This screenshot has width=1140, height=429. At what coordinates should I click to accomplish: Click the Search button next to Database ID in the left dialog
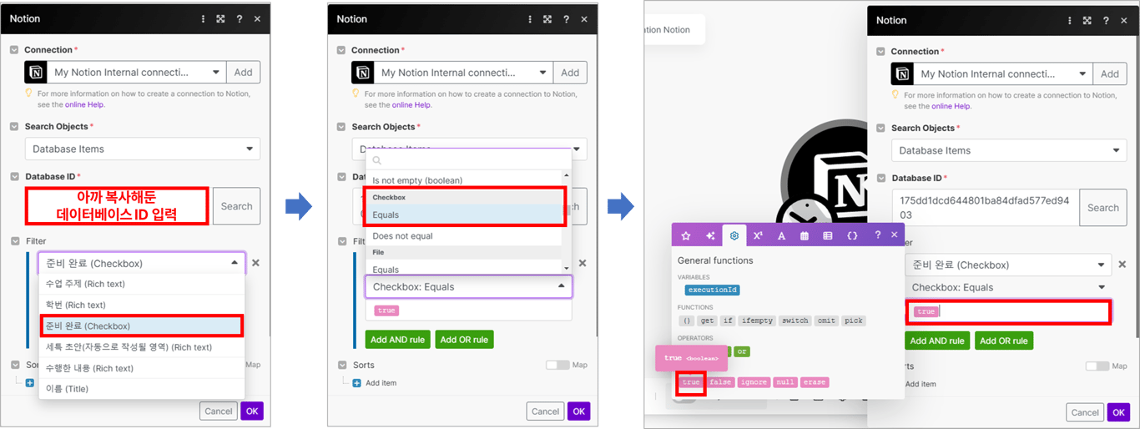pos(236,206)
